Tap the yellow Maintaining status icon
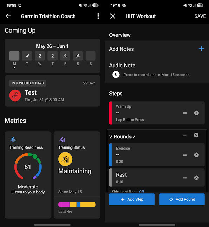The width and height of the screenshot is (209, 227). click(65, 159)
